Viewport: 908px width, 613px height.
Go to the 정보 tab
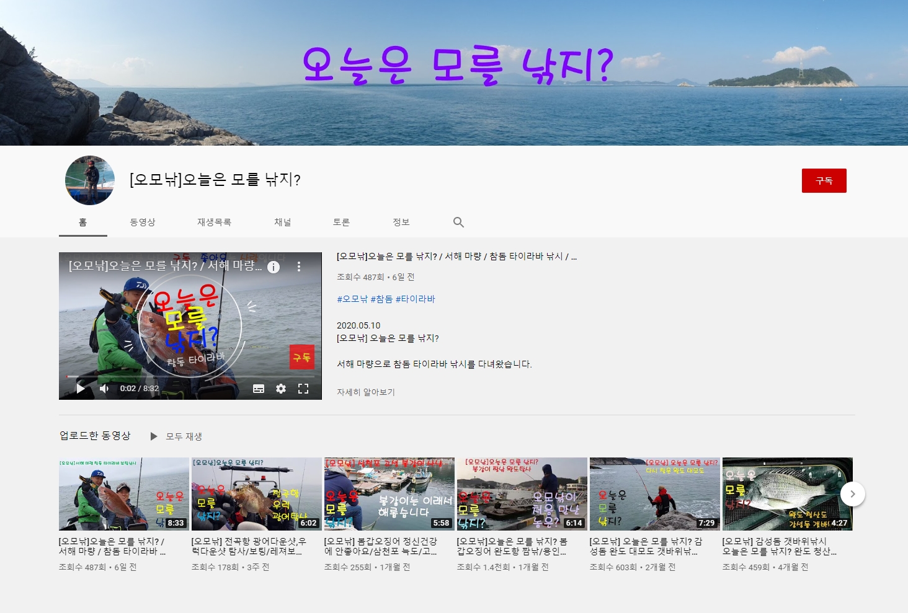[x=401, y=222]
